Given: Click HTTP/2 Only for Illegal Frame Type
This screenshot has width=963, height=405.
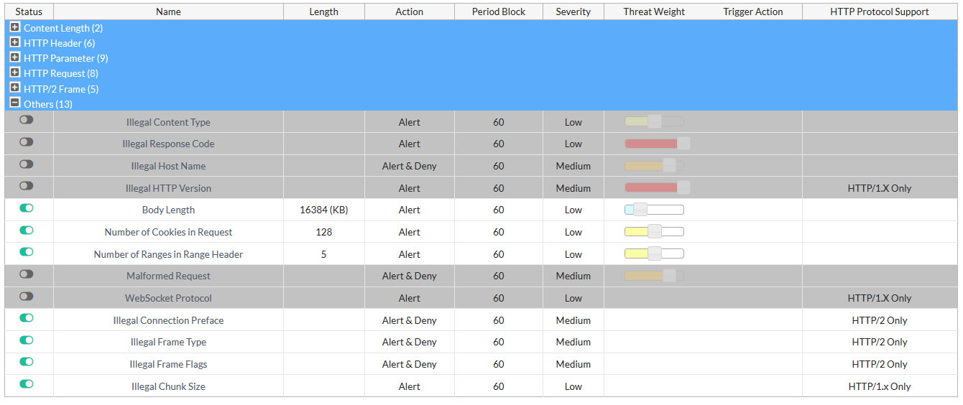Looking at the screenshot, I should pyautogui.click(x=879, y=342).
